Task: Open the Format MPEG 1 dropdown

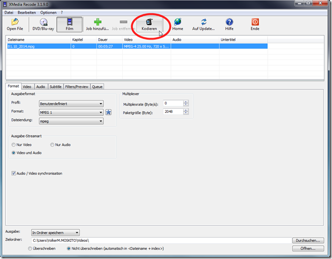Action: pyautogui.click(x=71, y=112)
